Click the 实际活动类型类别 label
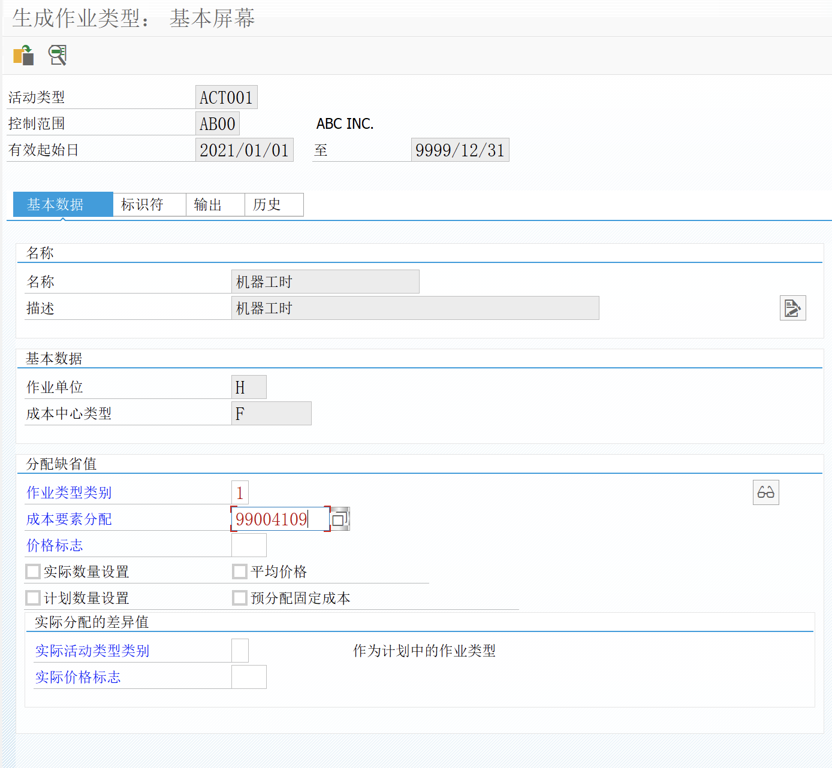Image resolution: width=832 pixels, height=768 pixels. click(92, 651)
